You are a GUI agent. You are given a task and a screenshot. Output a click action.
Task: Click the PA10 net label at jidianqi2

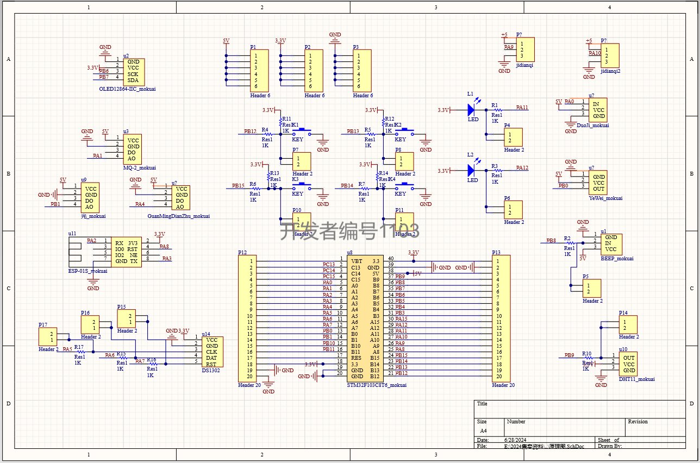tap(595, 53)
